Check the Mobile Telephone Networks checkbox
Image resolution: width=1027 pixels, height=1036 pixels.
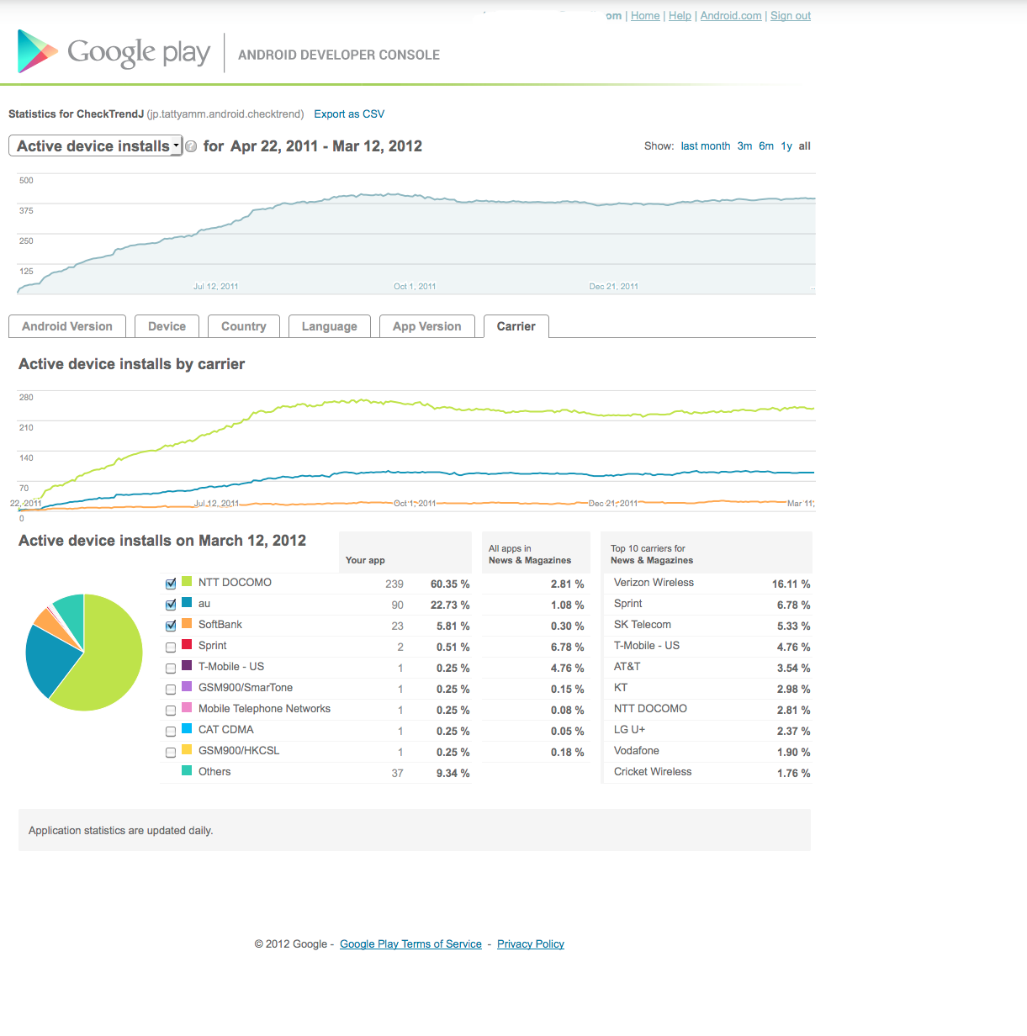pos(171,711)
